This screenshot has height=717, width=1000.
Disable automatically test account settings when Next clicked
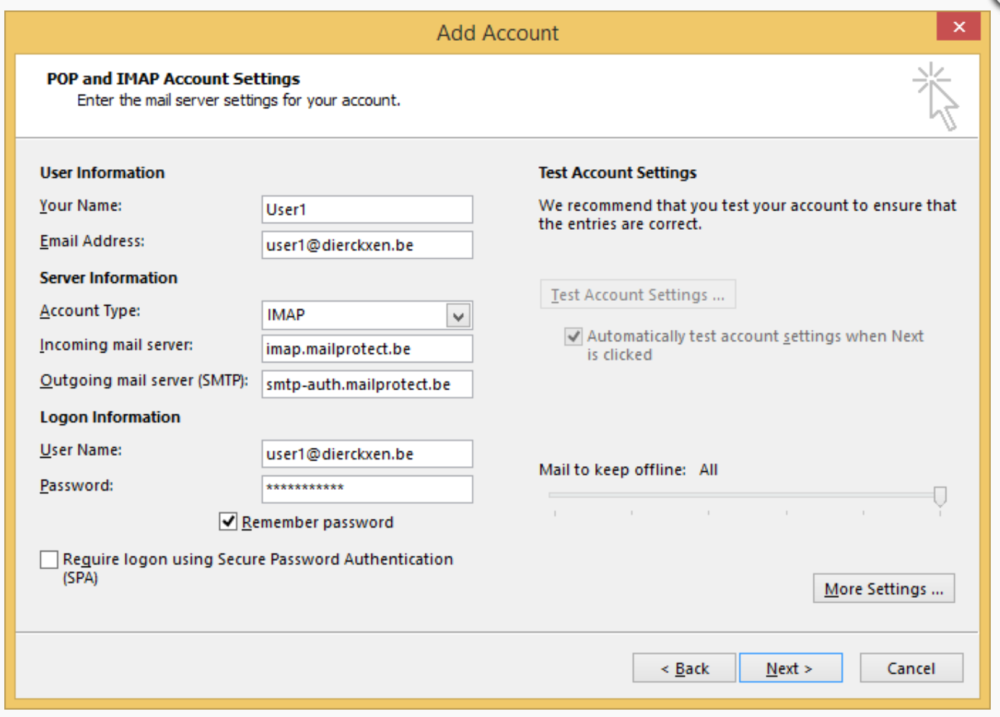[x=572, y=337]
